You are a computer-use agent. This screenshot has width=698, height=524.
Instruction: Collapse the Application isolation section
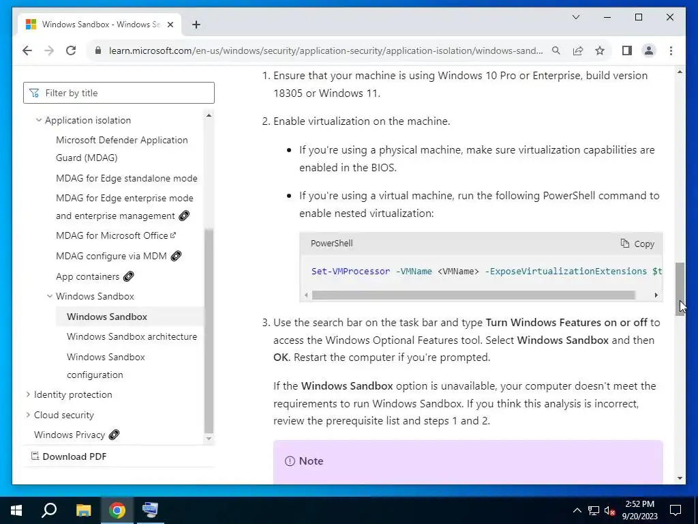39,120
